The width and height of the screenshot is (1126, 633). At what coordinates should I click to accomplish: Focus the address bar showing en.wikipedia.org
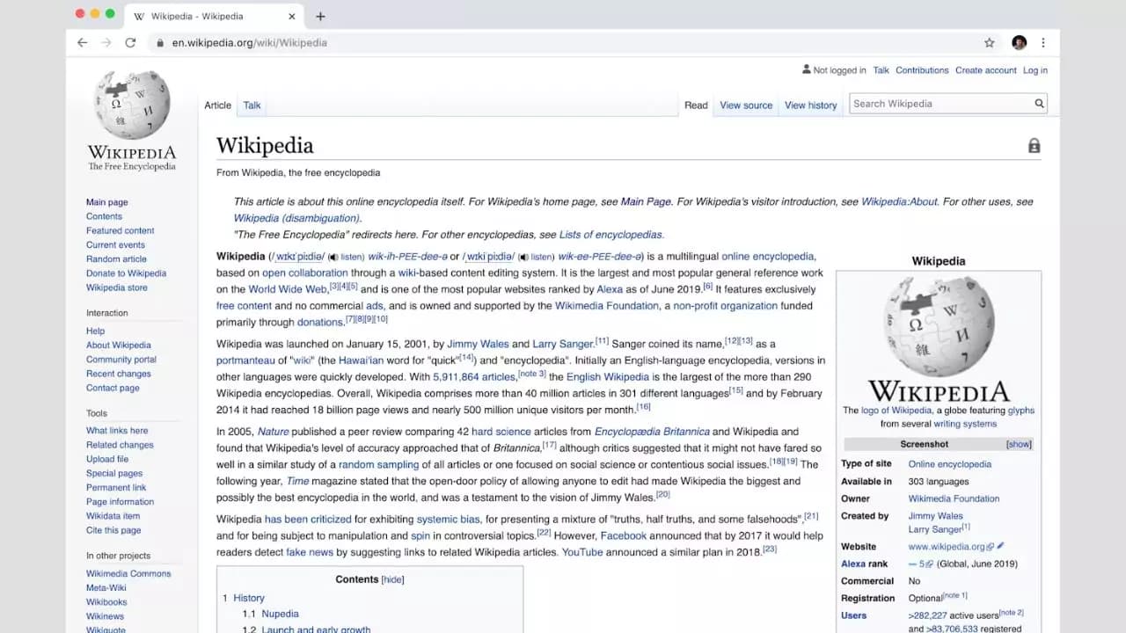(x=563, y=42)
